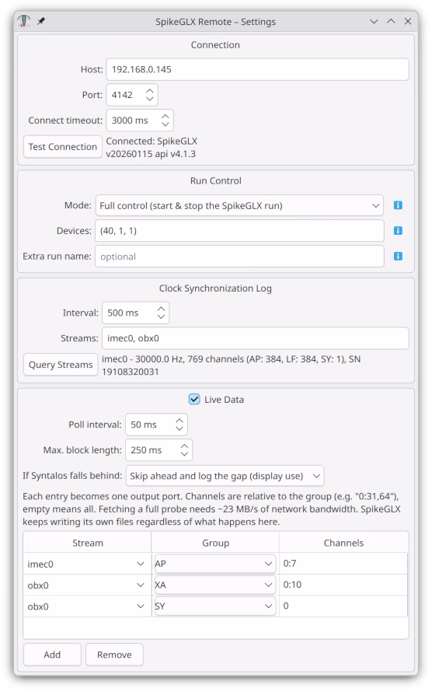Increase the Port value with up arrow

pos(150,90)
